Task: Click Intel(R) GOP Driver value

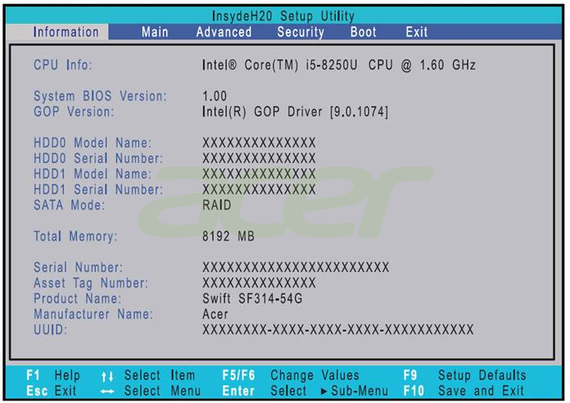Action: [295, 111]
